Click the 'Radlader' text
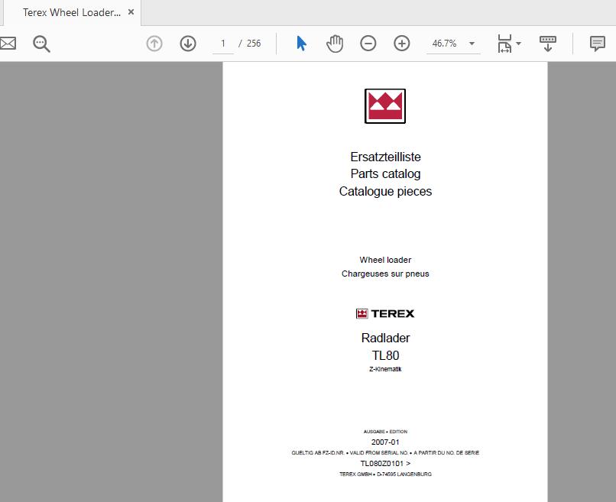The height and width of the screenshot is (502, 616). pos(385,338)
